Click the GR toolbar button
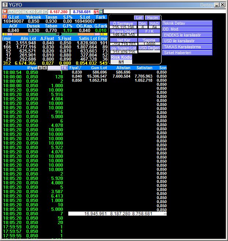The height and width of the screenshot is (241, 228). point(39,12)
